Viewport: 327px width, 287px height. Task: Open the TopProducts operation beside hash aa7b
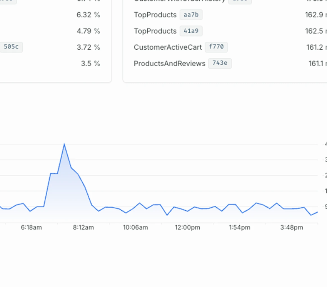155,15
